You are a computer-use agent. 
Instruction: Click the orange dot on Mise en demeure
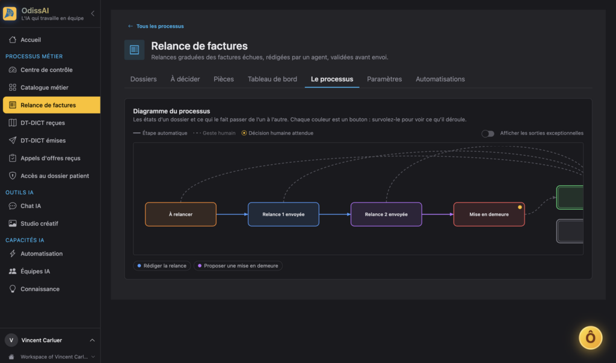click(x=520, y=207)
